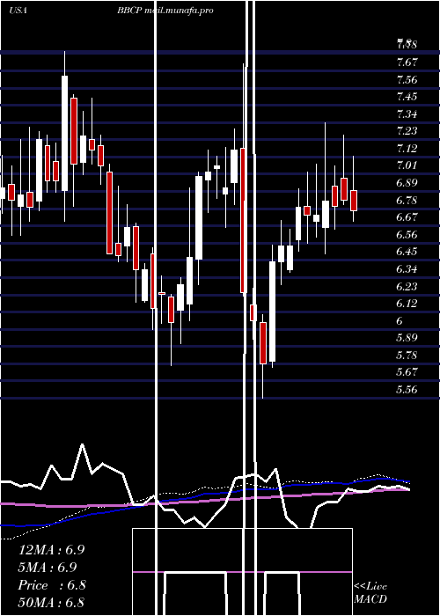Viewport: 440px width, 616px height.
Task: Click the 5.89 price axis label
Action: (x=407, y=338)
